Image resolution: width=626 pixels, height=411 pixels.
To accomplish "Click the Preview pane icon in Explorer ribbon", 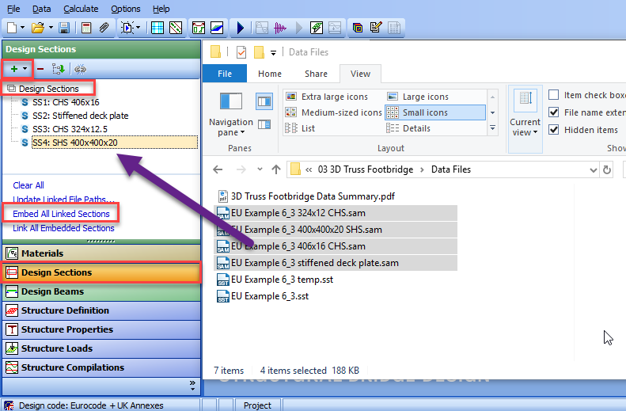I will point(264,101).
